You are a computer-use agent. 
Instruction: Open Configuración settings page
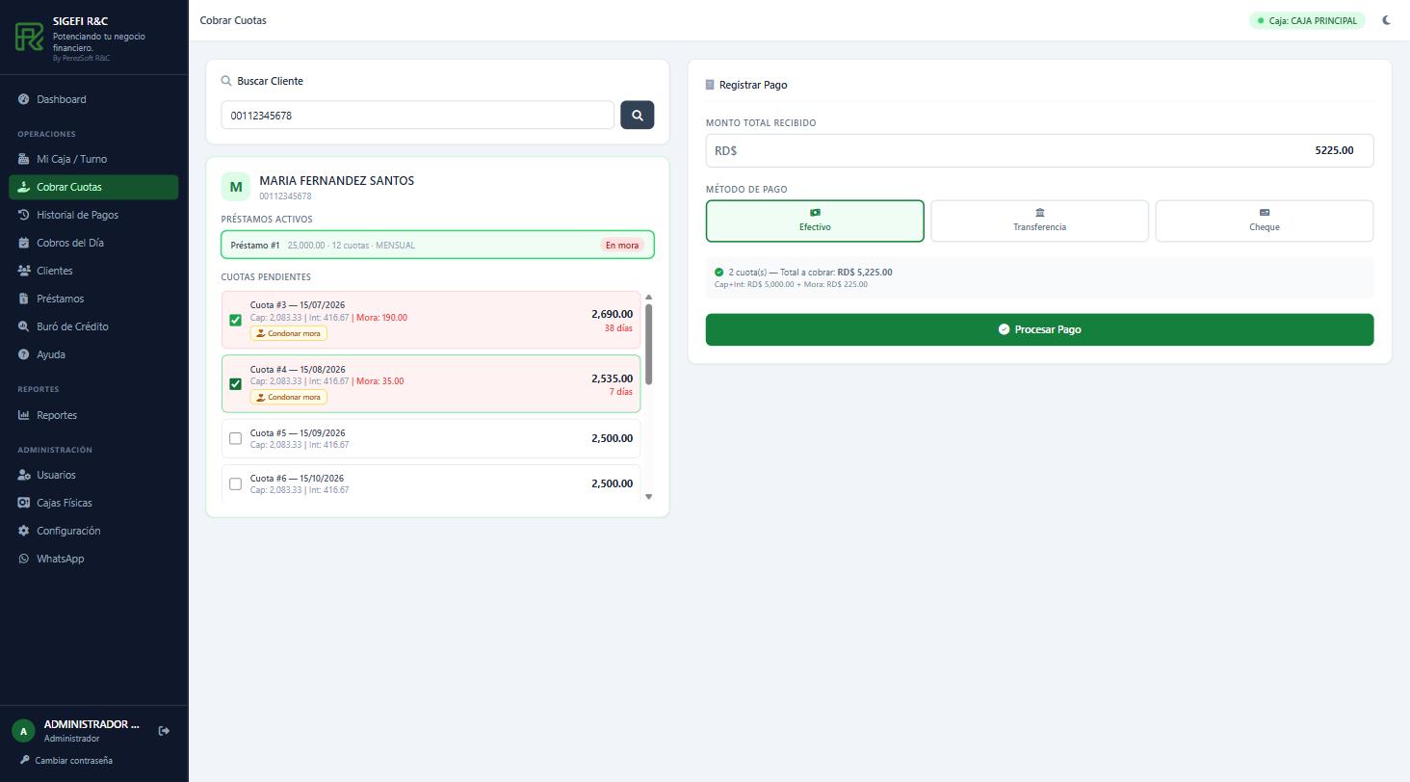tap(93, 531)
